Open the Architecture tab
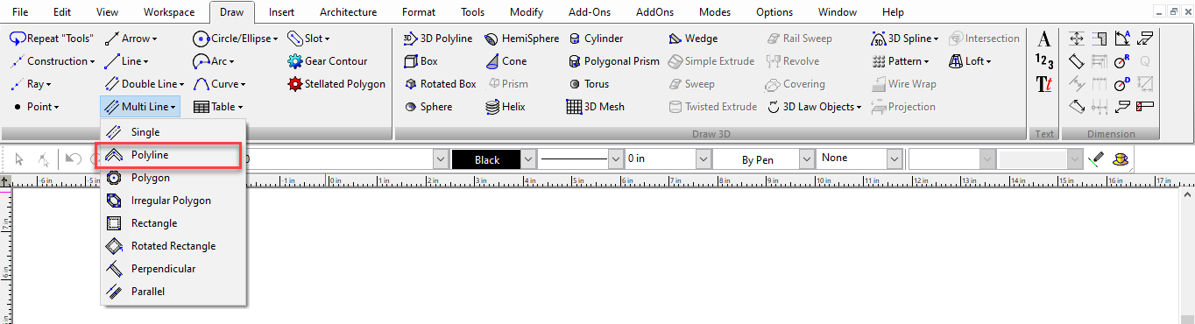1195x324 pixels. 349,12
